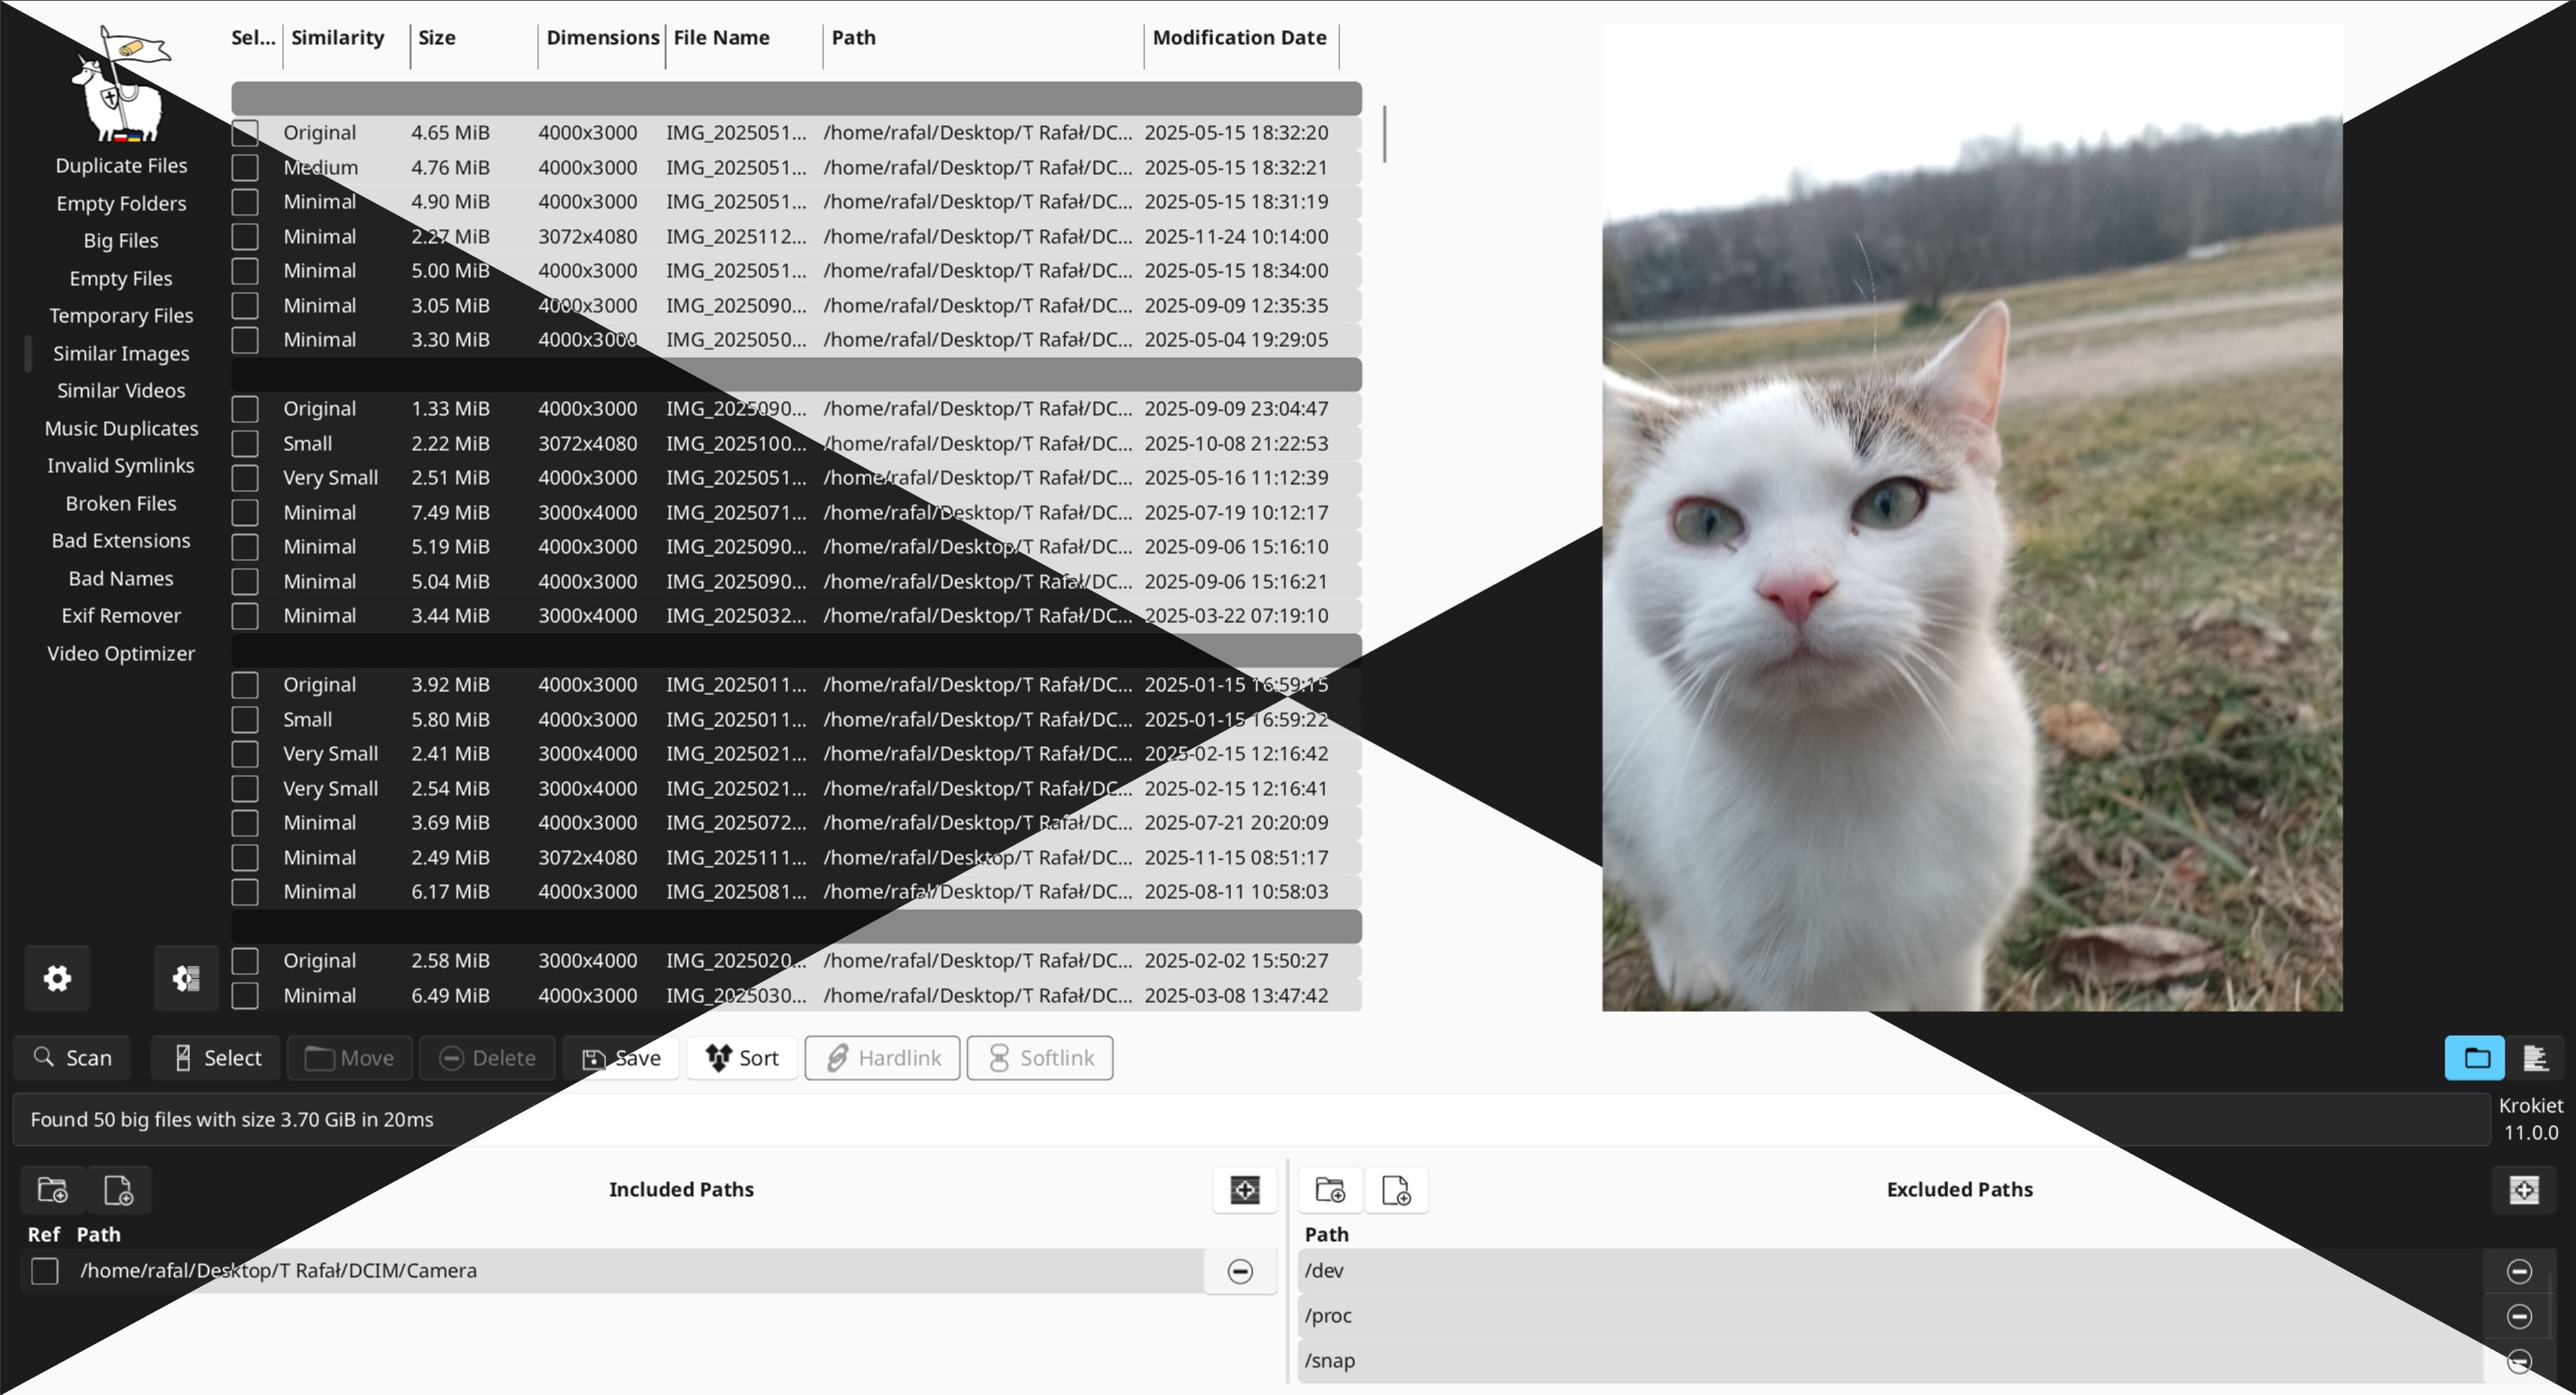Click the Scan button
This screenshot has height=1395, width=2576.
72,1057
